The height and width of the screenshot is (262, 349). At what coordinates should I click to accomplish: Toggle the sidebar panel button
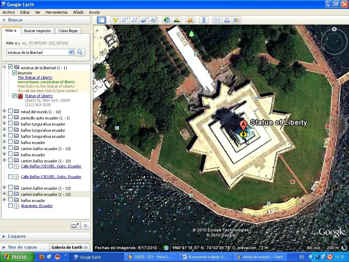click(102, 20)
